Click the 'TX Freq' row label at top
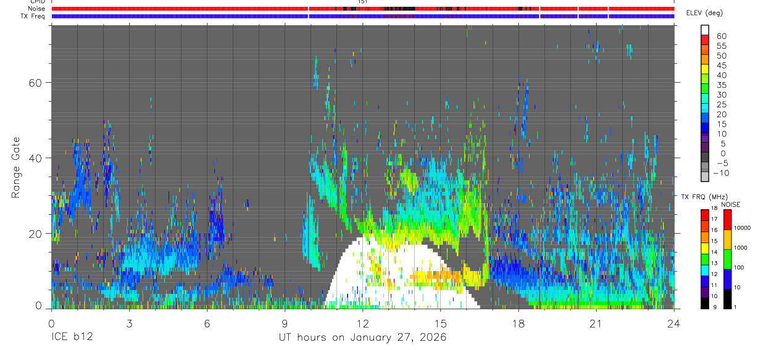 tap(33, 16)
